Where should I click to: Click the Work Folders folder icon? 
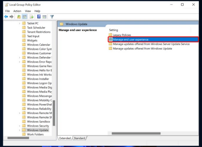[24, 134]
